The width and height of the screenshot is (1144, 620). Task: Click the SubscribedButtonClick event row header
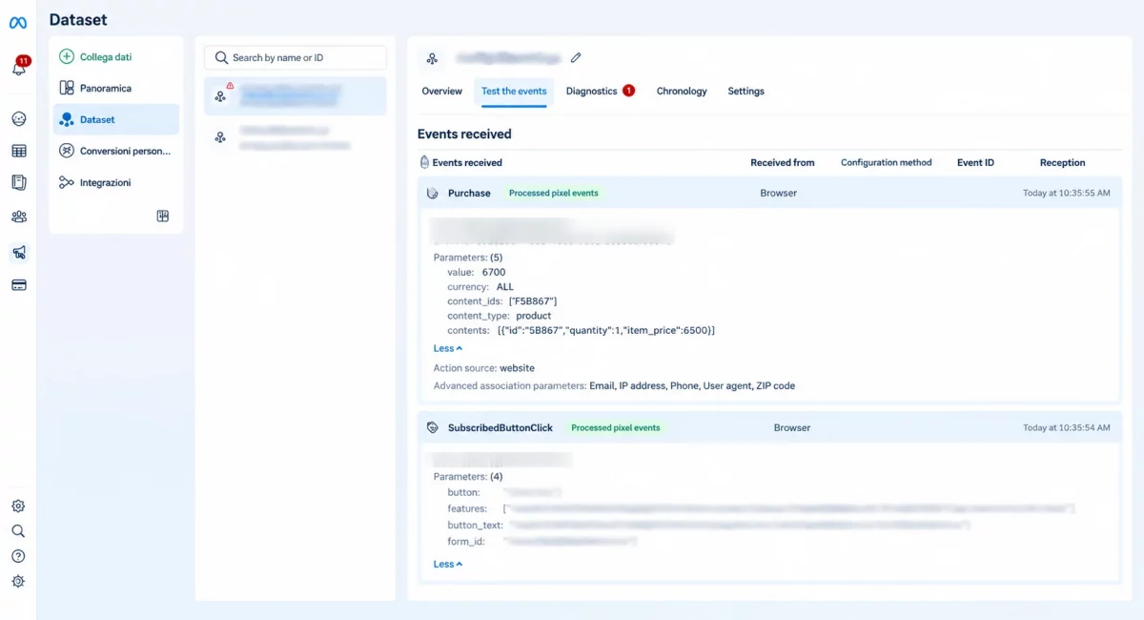click(769, 427)
